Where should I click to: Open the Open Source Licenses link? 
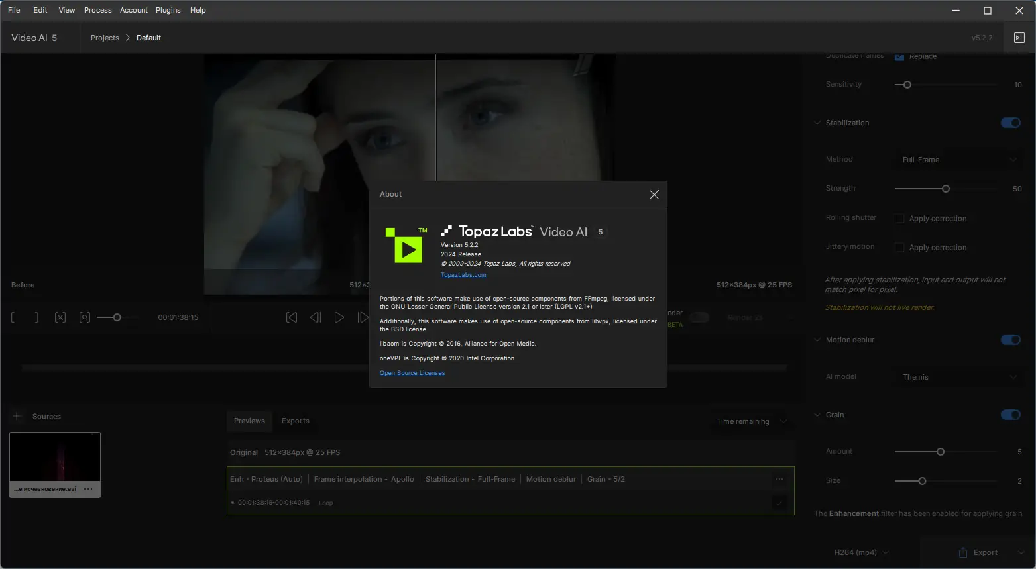point(412,373)
